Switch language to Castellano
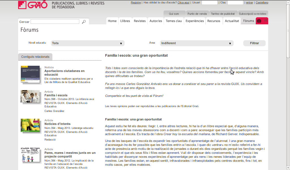This screenshot has height=170, width=290. click(x=262, y=3)
